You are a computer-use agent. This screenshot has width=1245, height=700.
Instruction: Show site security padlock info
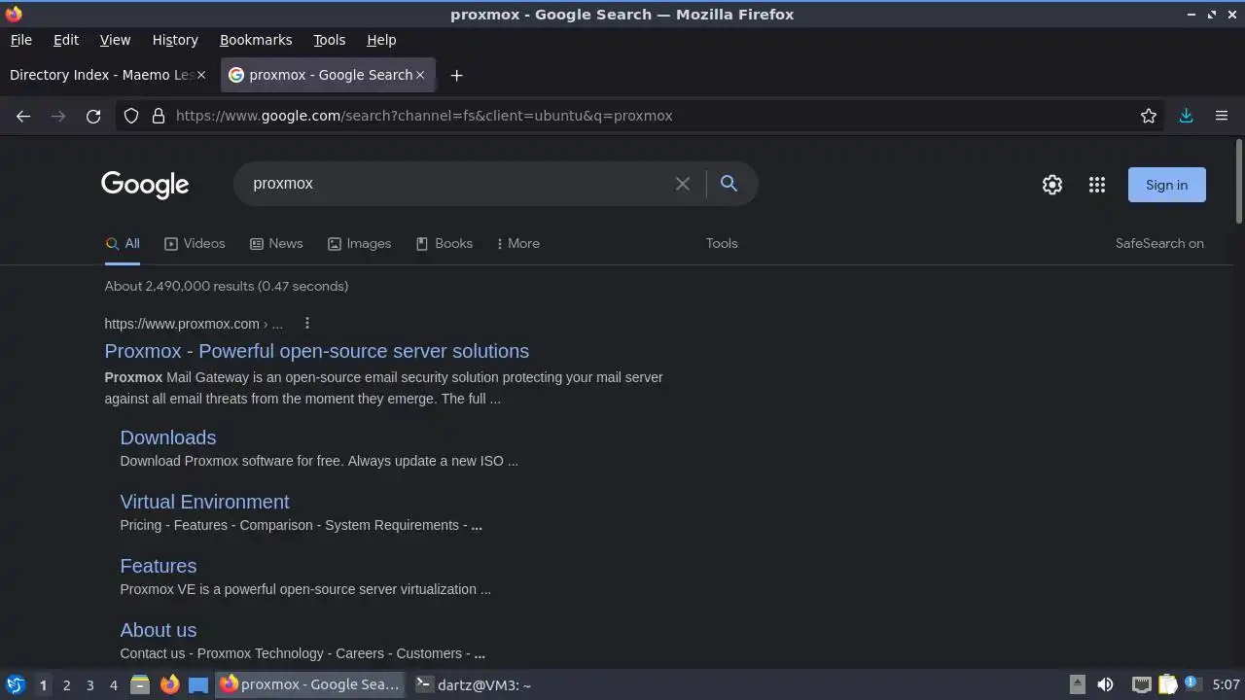pos(159,116)
